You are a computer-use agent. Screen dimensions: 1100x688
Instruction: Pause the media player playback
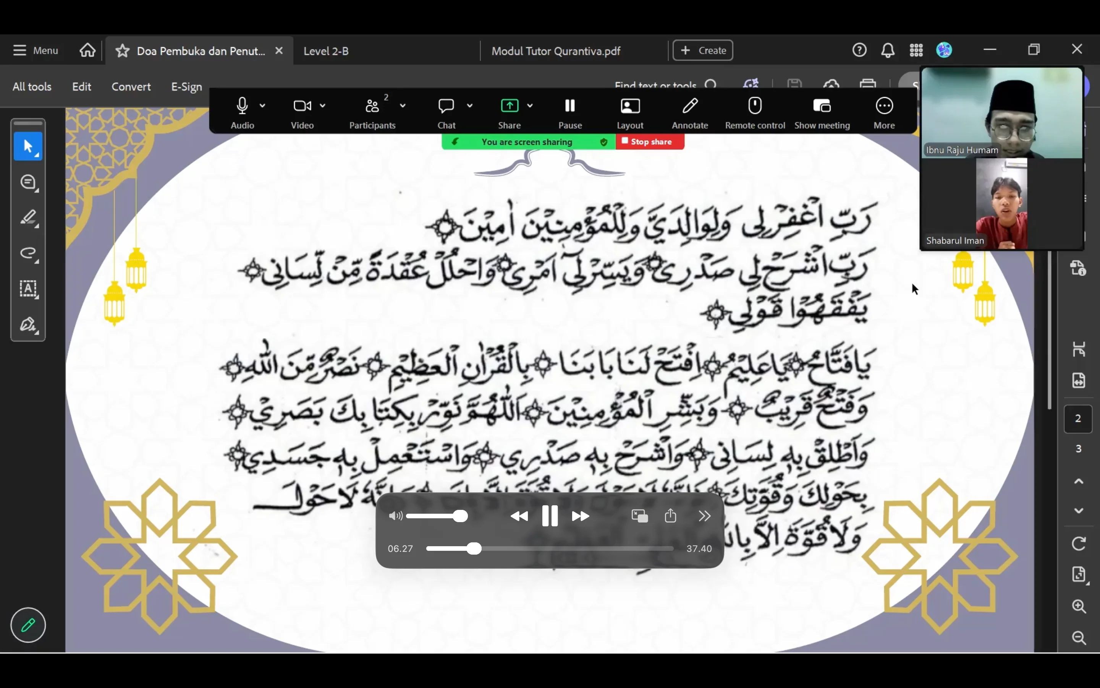[550, 516]
